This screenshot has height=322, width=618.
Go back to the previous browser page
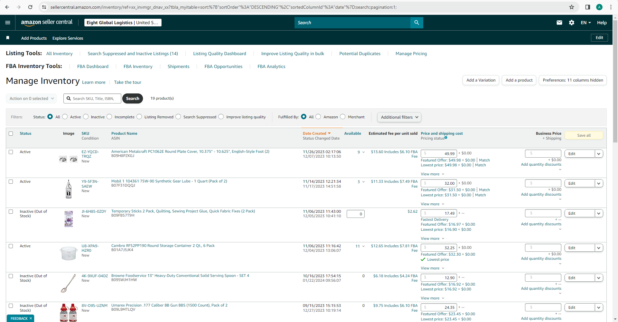(7, 7)
